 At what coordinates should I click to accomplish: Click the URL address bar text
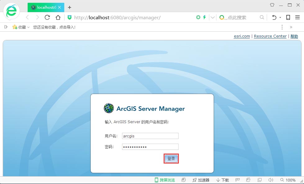coord(117,18)
